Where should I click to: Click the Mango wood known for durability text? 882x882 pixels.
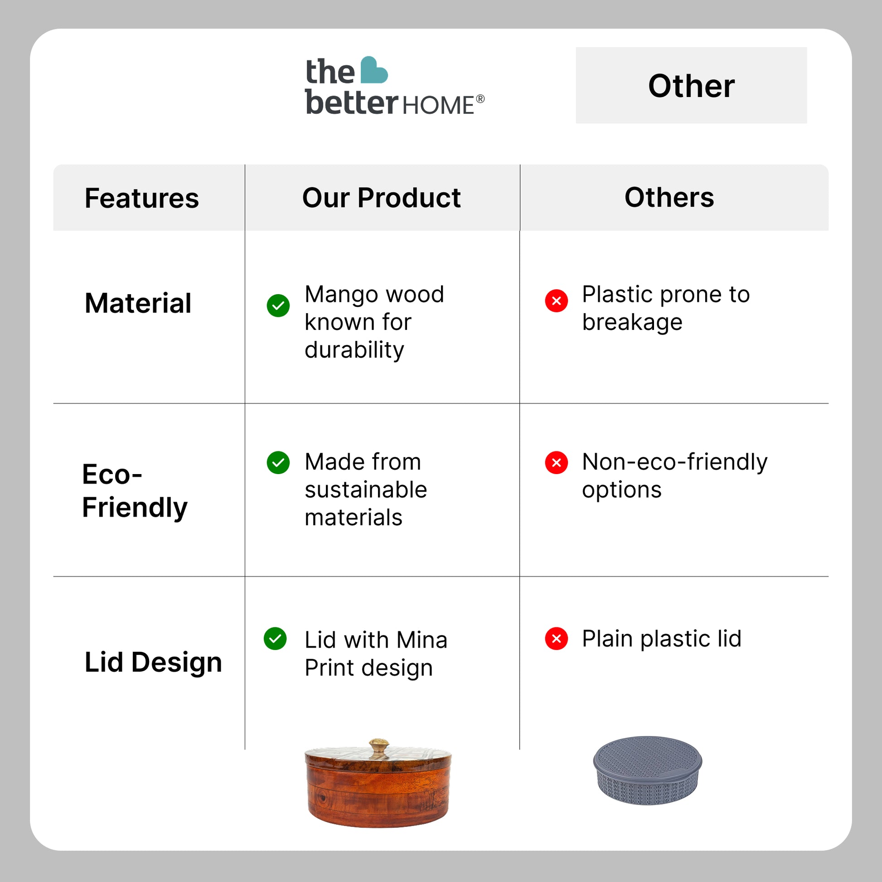pos(374,322)
